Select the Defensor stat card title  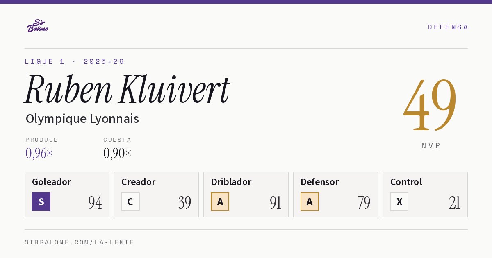(x=320, y=182)
